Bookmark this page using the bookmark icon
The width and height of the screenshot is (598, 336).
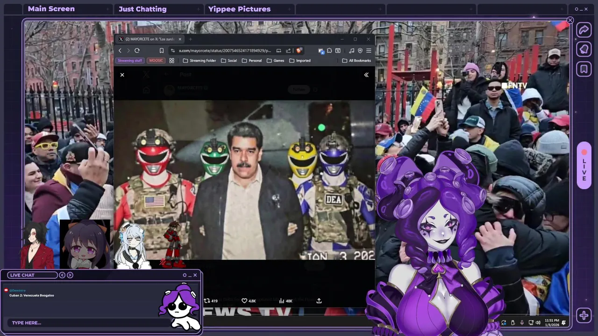click(x=162, y=50)
